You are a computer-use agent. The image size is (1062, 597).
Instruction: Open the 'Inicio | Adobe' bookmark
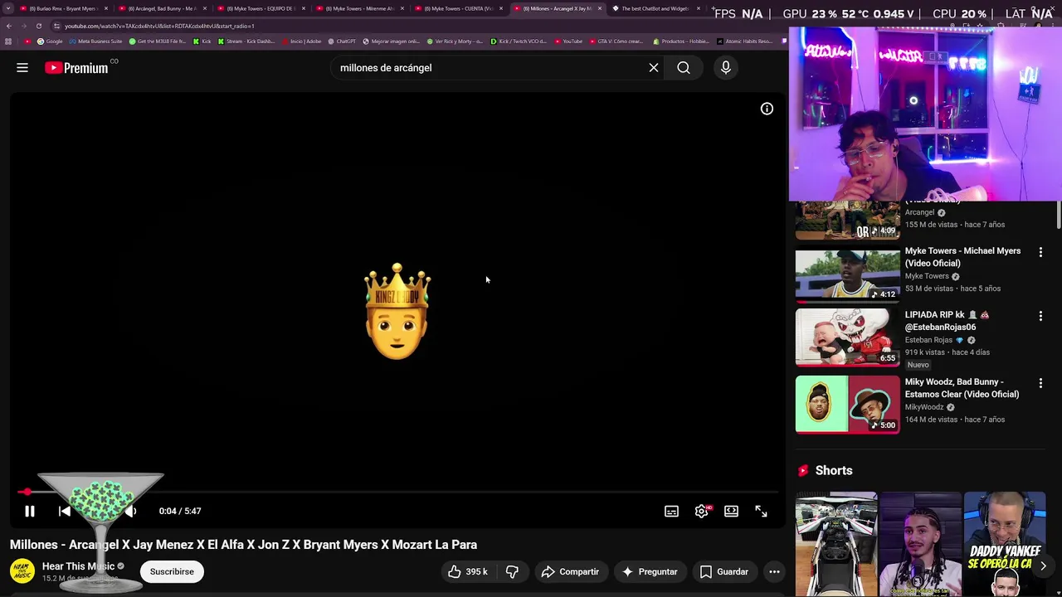pyautogui.click(x=302, y=41)
